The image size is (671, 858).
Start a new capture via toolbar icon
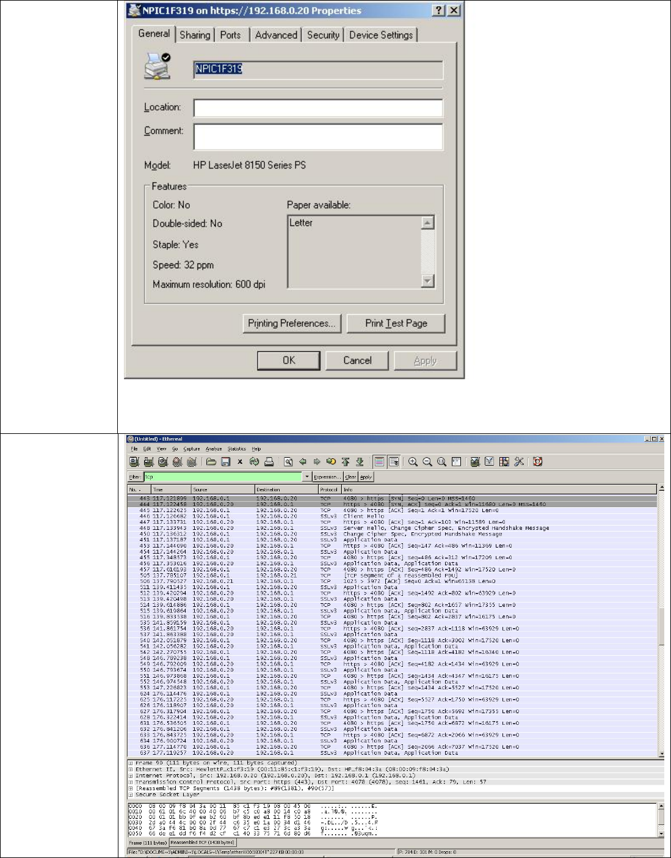[x=163, y=462]
